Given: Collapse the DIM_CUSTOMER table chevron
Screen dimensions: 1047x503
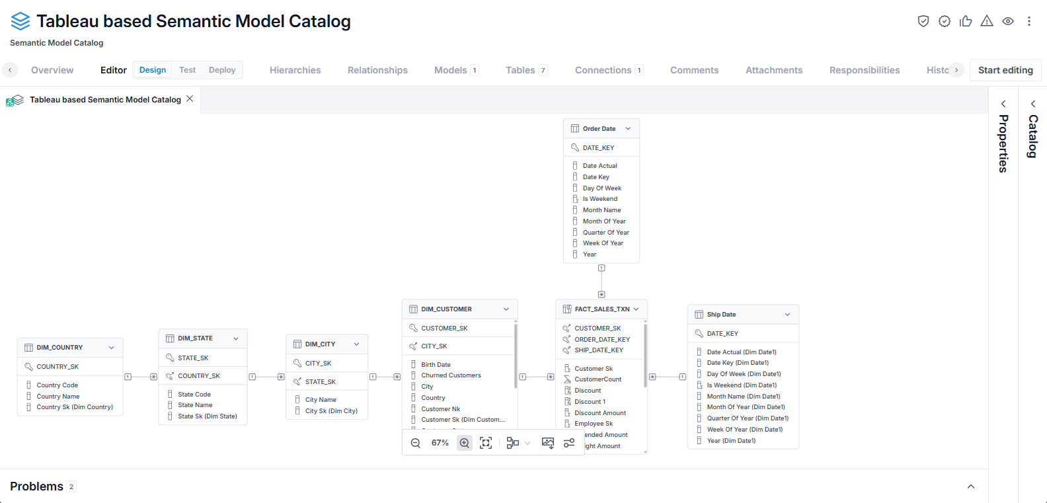Looking at the screenshot, I should tap(506, 309).
